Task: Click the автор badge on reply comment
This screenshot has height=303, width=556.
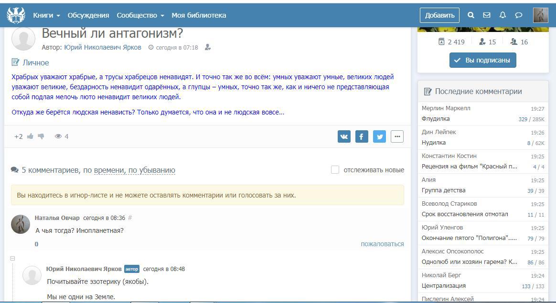Action: [131, 269]
